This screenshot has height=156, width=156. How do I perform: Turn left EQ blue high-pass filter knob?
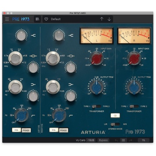(21, 115)
